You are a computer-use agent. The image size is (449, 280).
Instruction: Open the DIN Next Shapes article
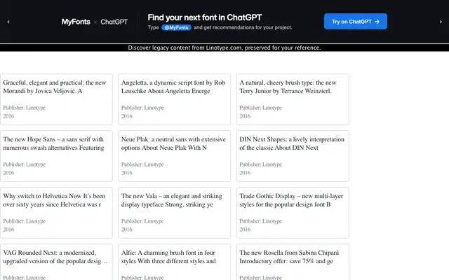pos(292,143)
